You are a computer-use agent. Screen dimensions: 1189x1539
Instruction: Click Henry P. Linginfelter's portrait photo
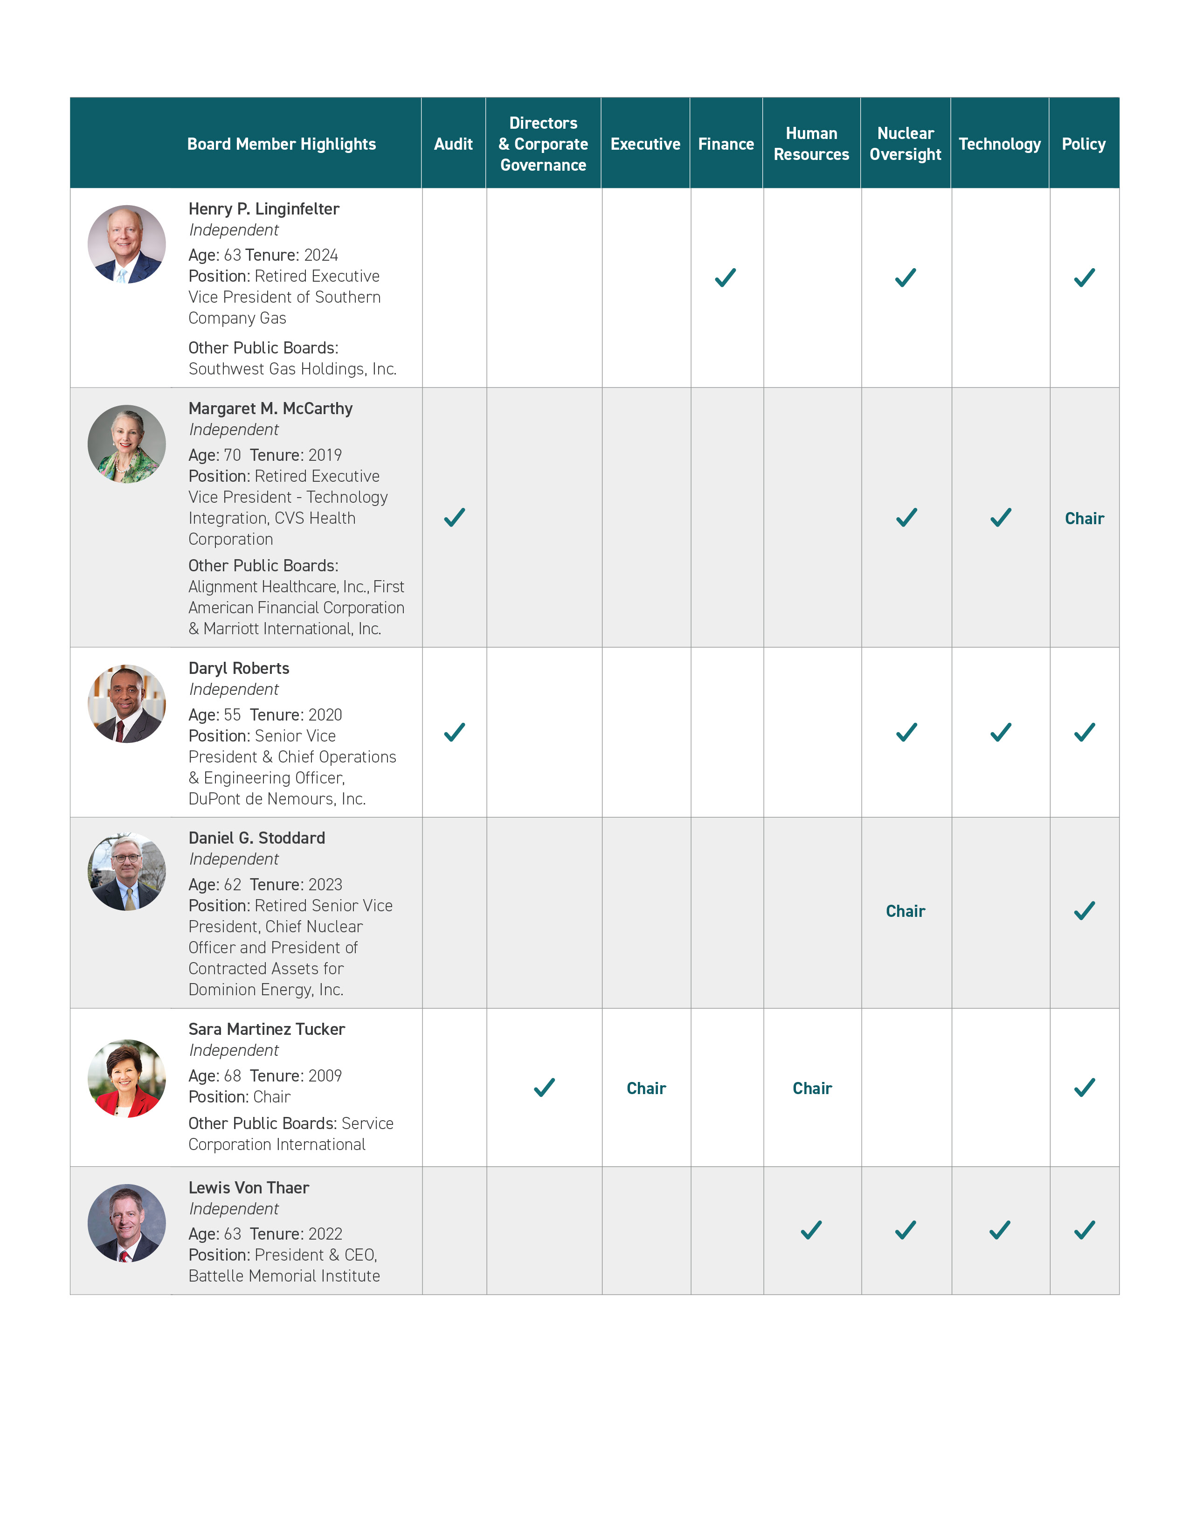(127, 244)
